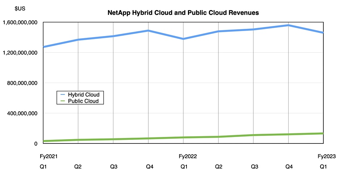344x173 pixels.
Task: Click the Hybrid Cloud line peak at Fy2022 Q4
Action: coord(288,25)
